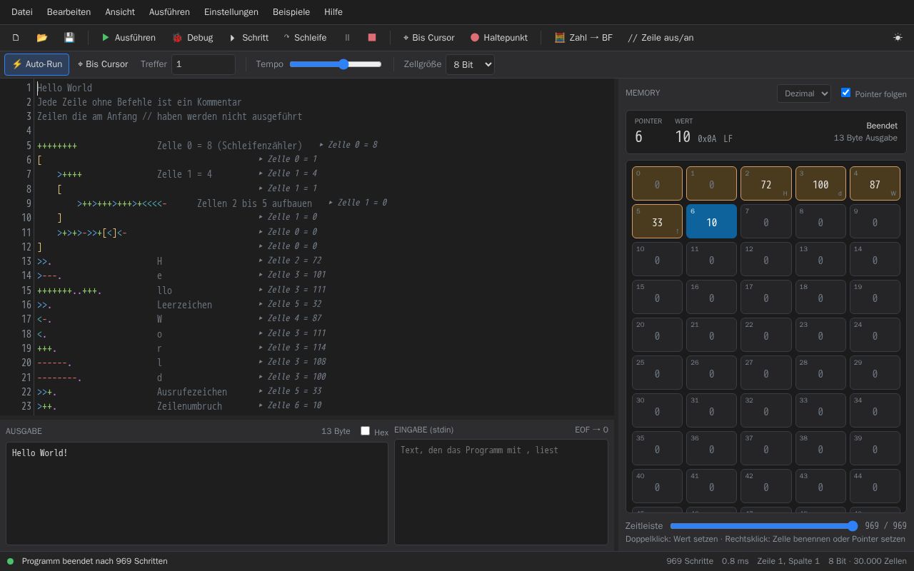Click Bis Cursor beside Auto-Run

pyautogui.click(x=103, y=64)
